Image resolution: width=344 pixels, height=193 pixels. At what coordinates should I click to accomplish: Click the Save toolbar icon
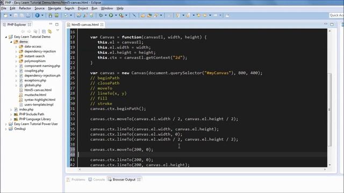(16, 16)
